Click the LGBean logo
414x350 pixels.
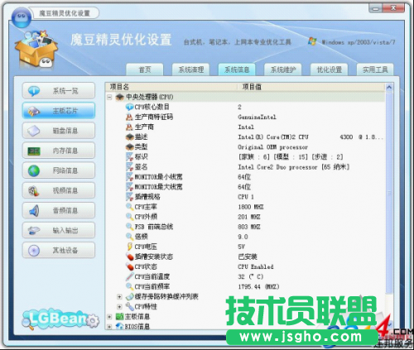[x=60, y=319]
